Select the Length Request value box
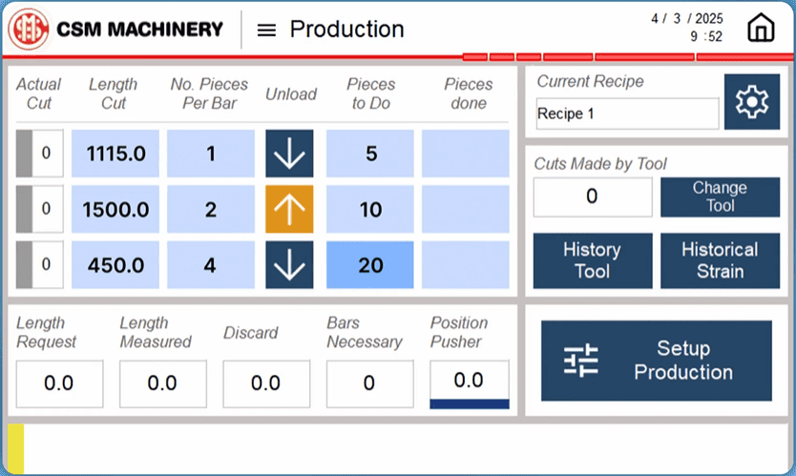The image size is (796, 476). 59,383
